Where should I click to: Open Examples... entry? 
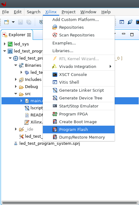[79, 43]
